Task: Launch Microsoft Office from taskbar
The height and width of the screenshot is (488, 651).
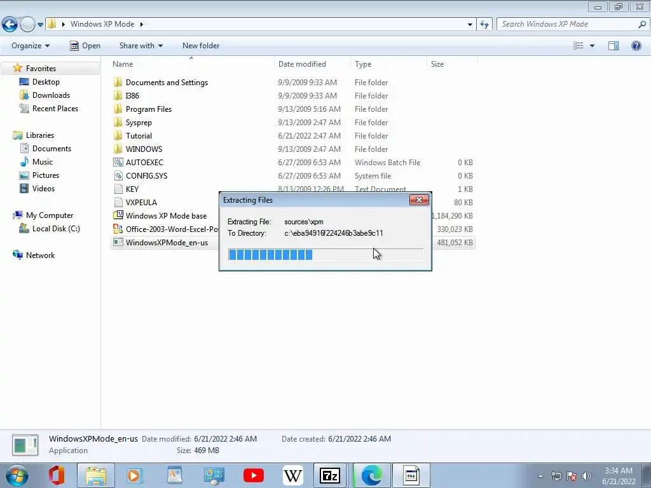Action: [x=57, y=475]
